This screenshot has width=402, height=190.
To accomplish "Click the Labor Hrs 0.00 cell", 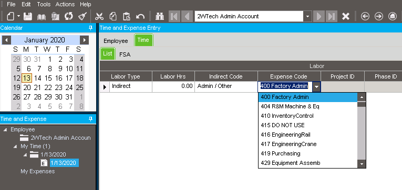I will pyautogui.click(x=173, y=86).
